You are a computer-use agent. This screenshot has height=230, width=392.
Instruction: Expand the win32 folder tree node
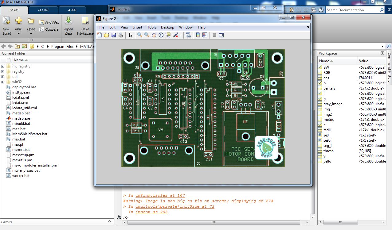pyautogui.click(x=3, y=82)
